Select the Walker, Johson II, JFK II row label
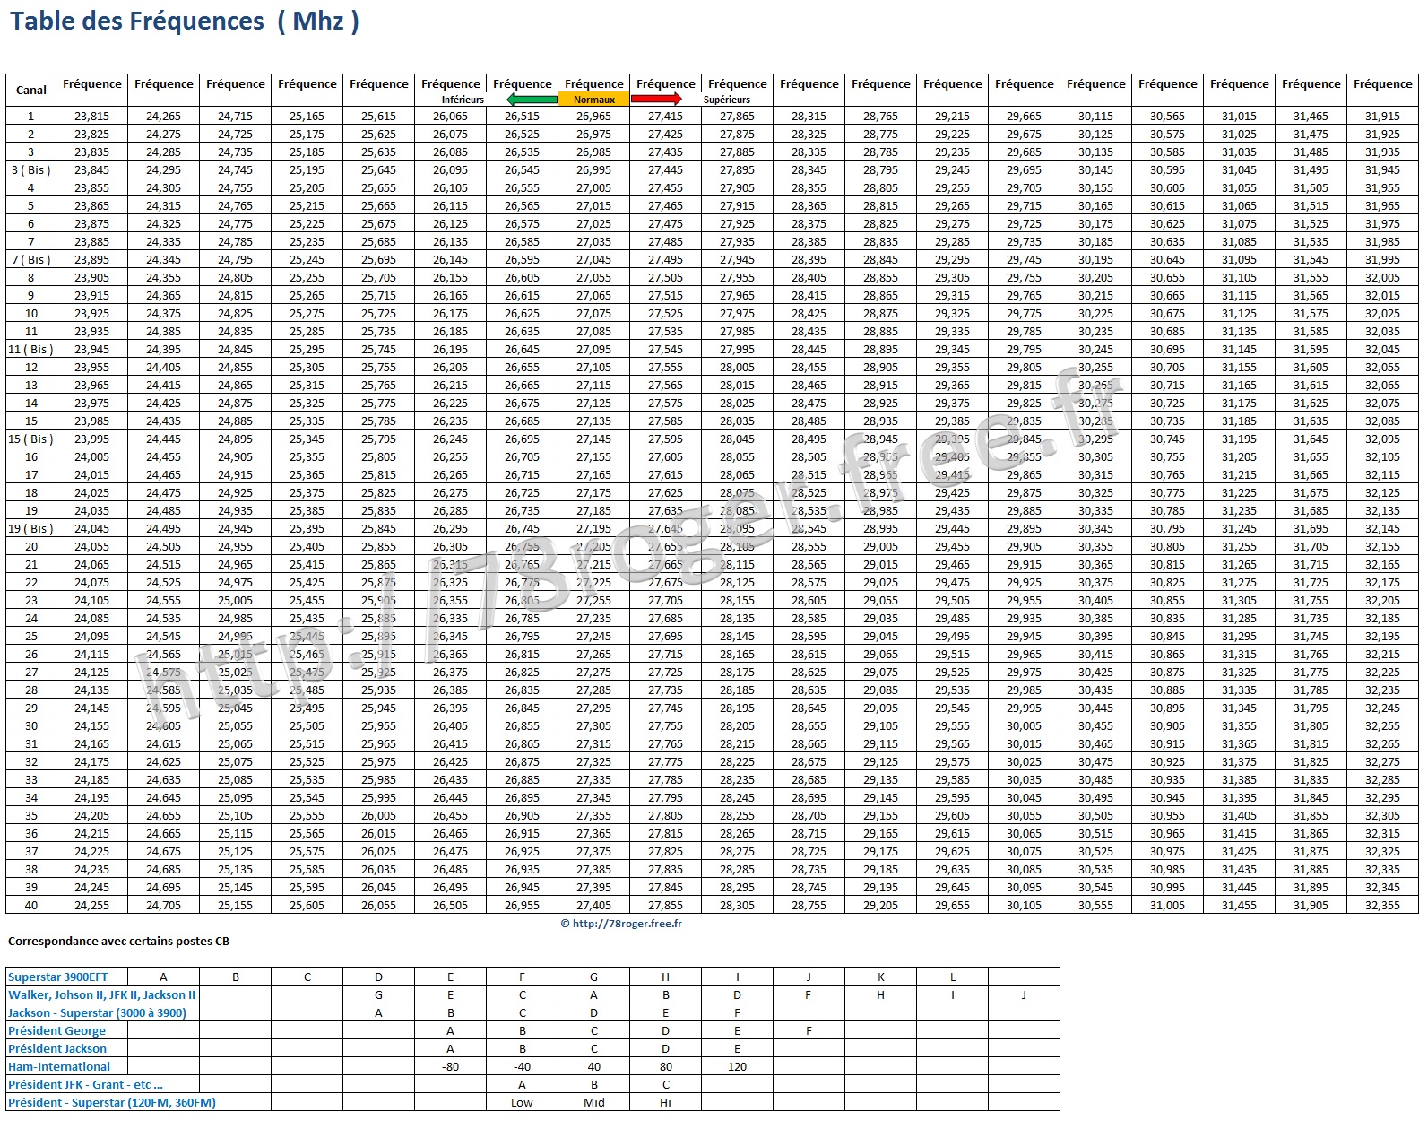 pos(102,995)
